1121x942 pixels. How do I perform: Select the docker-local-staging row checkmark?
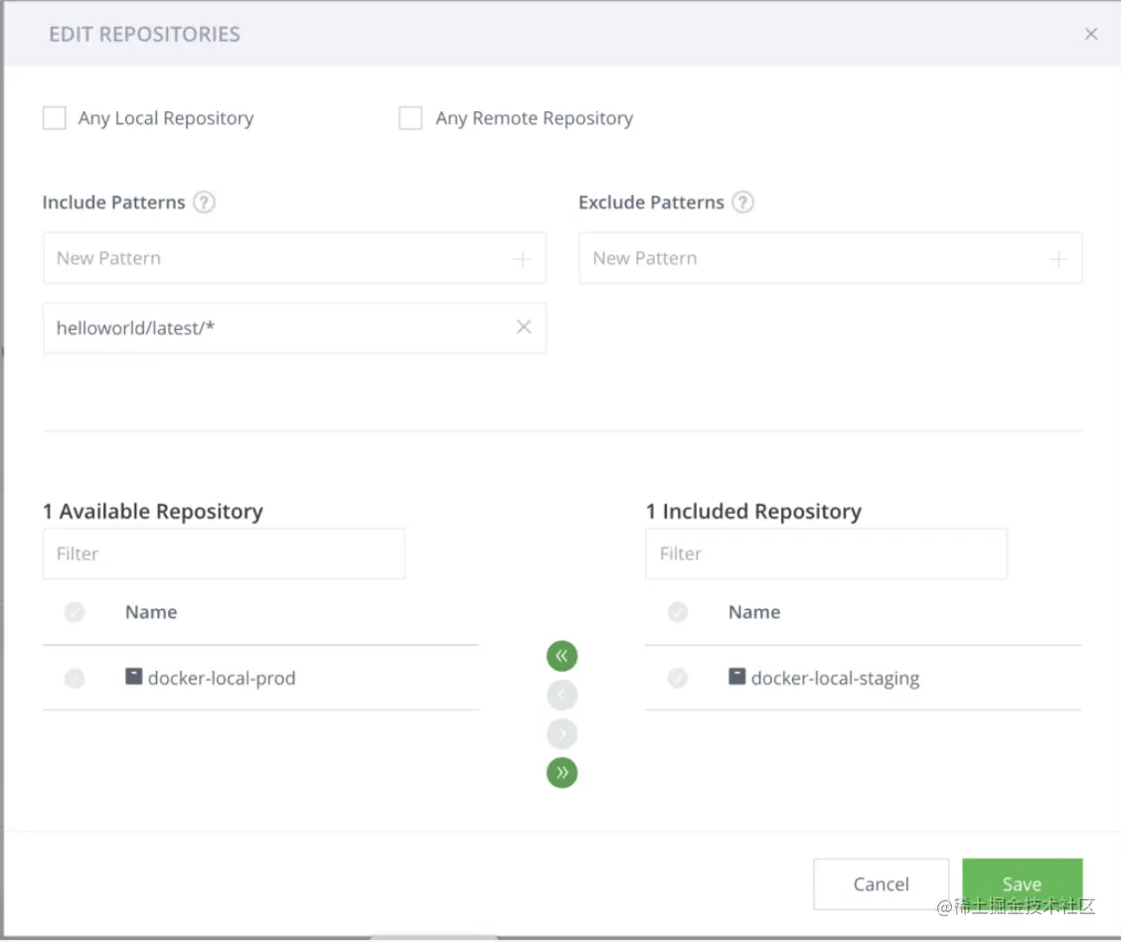678,679
